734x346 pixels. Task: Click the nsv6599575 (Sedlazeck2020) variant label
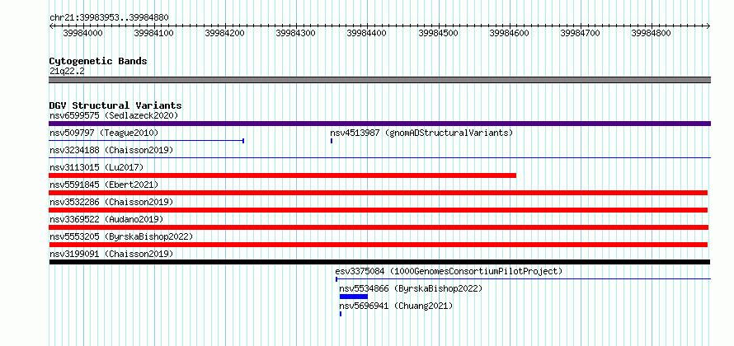(x=114, y=115)
